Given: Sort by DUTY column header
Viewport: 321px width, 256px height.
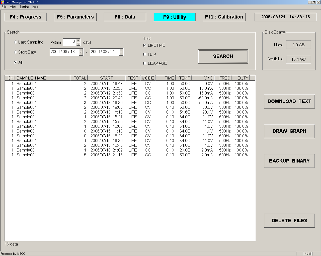Looking at the screenshot, I should [x=241, y=78].
